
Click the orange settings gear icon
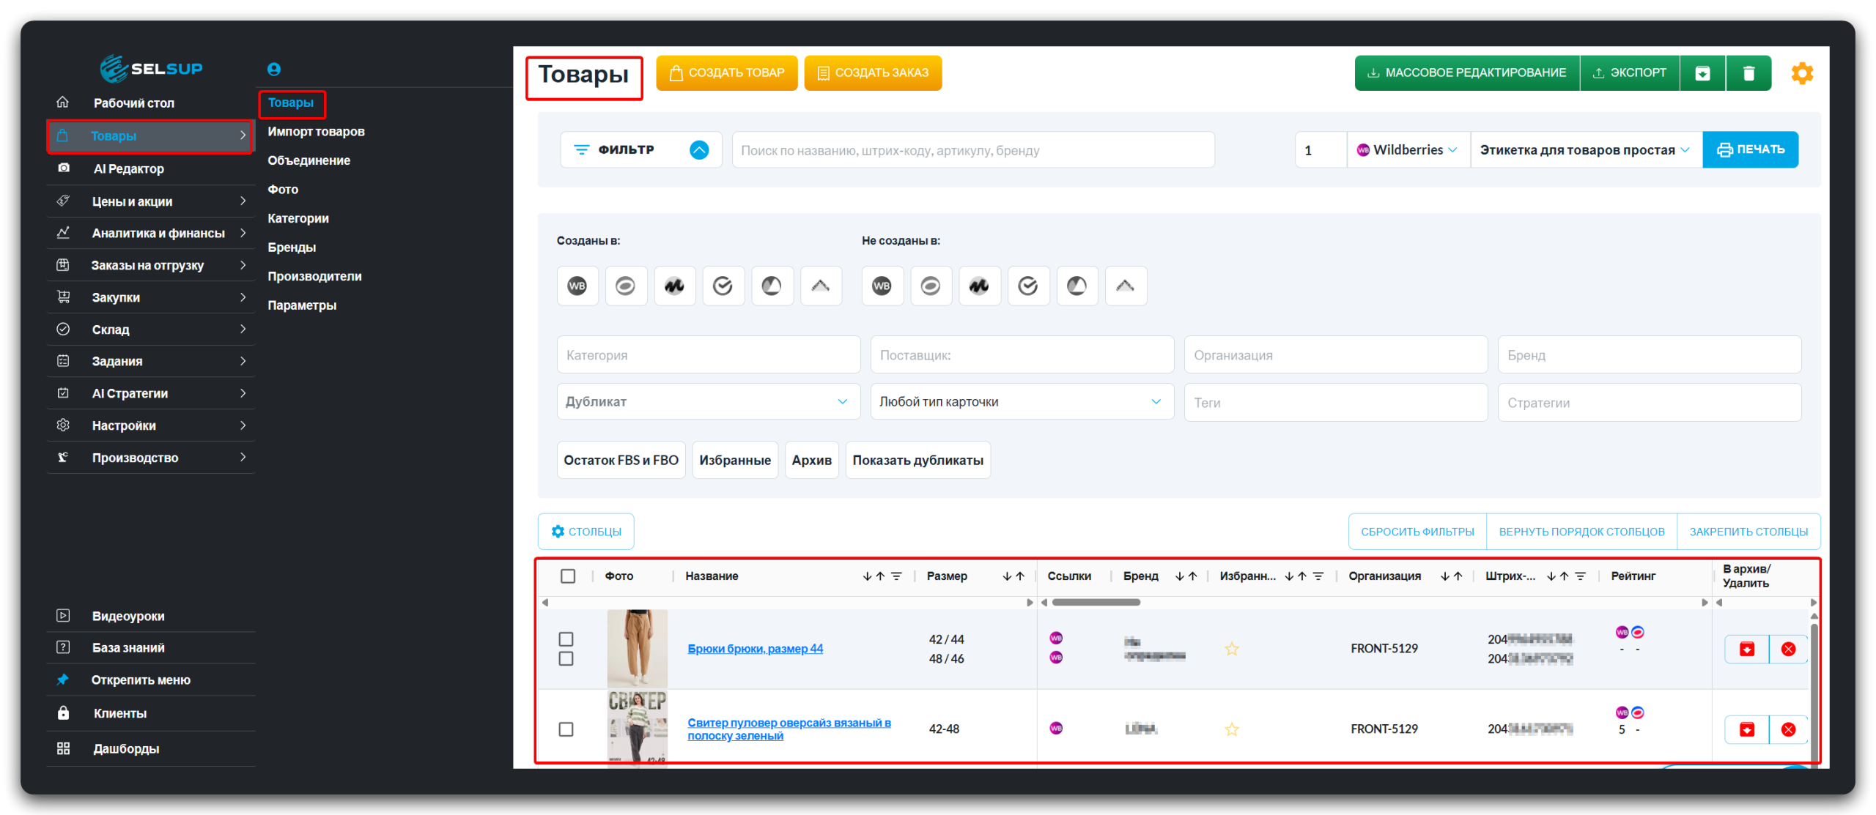1801,73
